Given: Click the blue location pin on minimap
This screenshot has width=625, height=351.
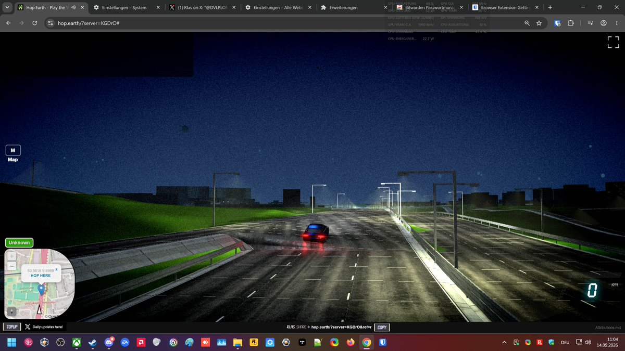Looking at the screenshot, I should [x=41, y=289].
